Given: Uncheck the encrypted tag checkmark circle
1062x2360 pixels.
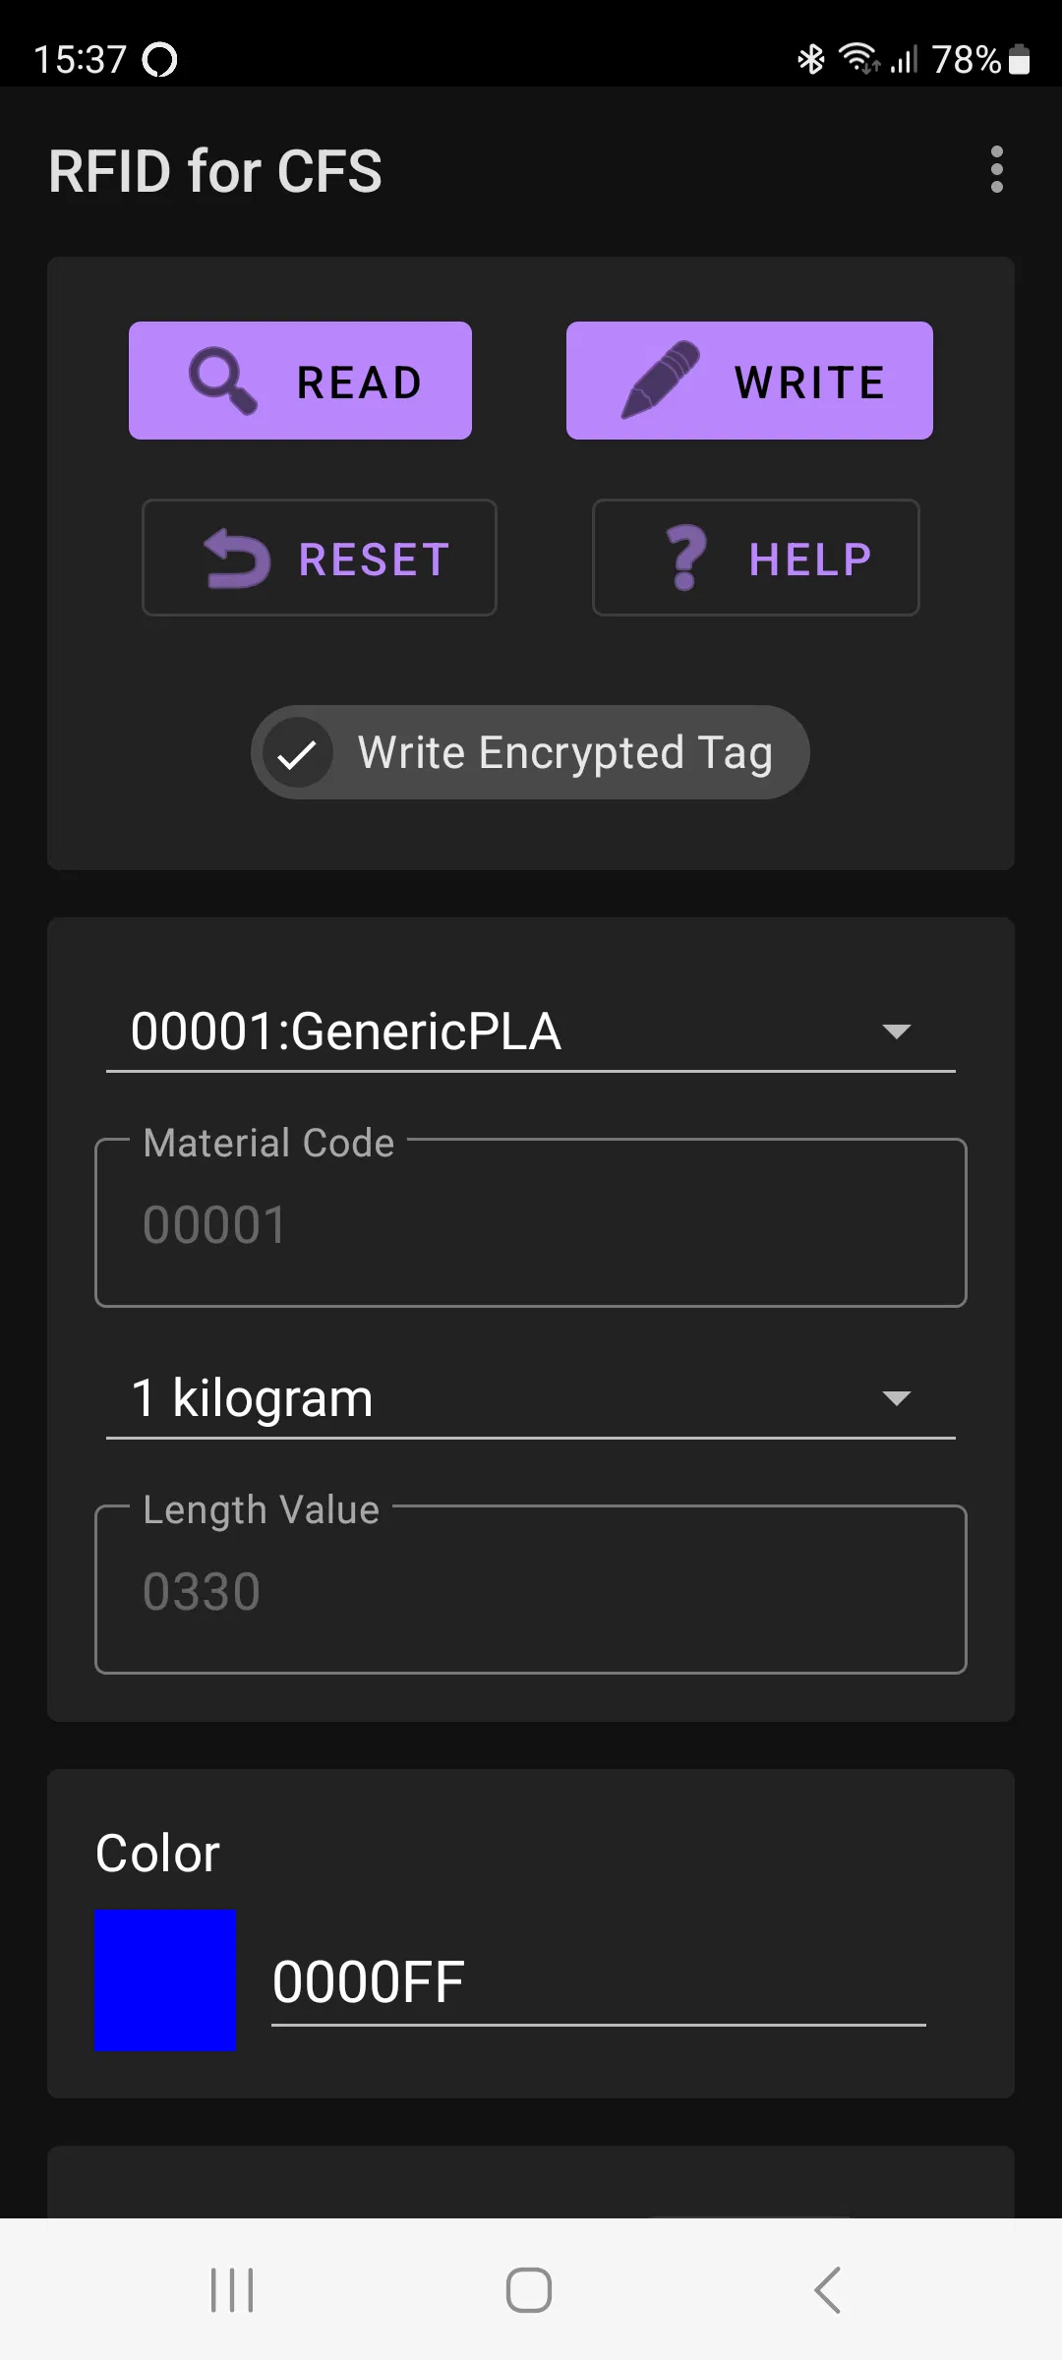Looking at the screenshot, I should [x=297, y=753].
